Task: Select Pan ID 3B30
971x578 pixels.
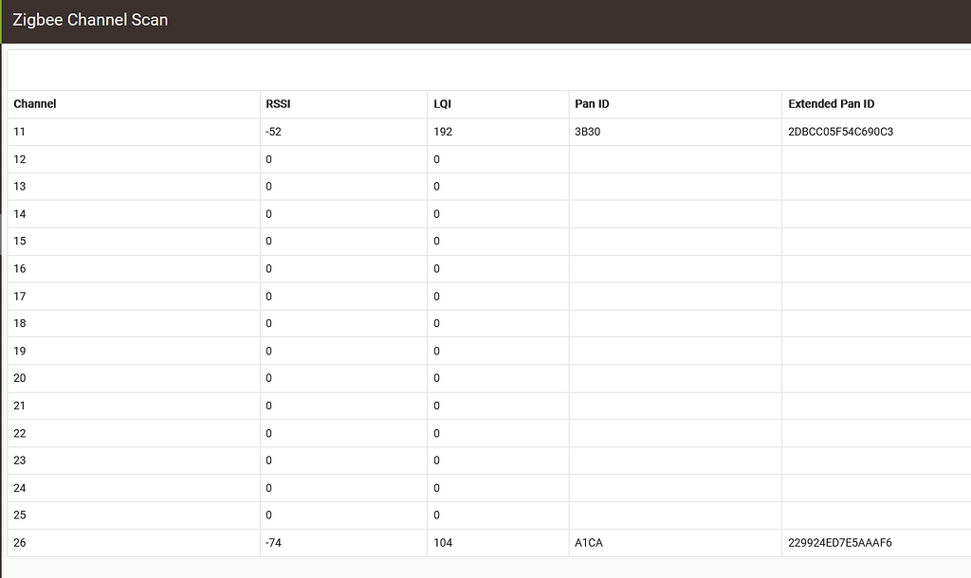Action: tap(588, 132)
